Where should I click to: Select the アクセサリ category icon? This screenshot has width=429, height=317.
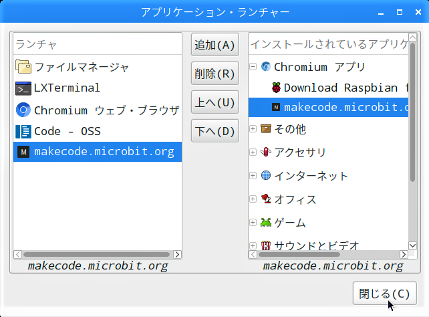[266, 152]
